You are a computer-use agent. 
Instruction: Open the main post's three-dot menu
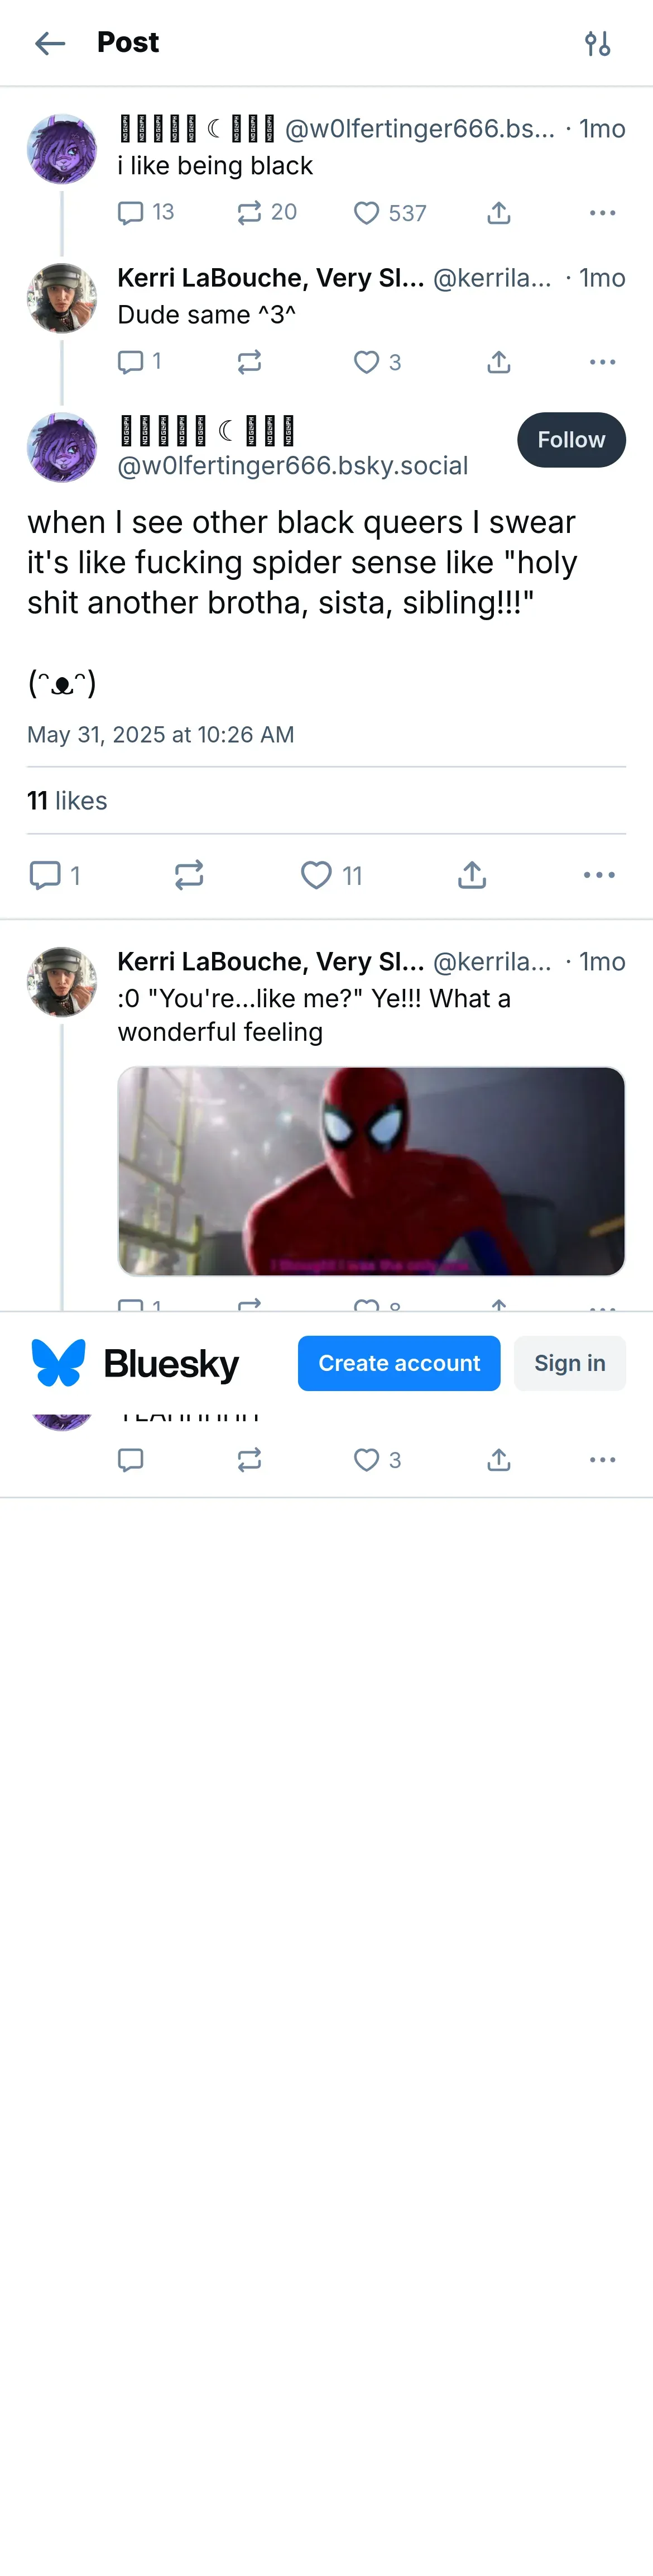pyautogui.click(x=599, y=875)
